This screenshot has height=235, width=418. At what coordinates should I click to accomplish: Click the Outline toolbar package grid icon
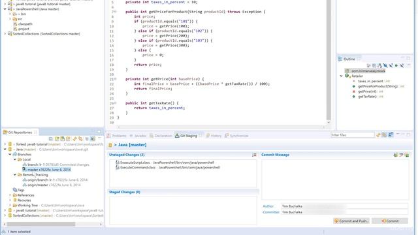coord(374,65)
